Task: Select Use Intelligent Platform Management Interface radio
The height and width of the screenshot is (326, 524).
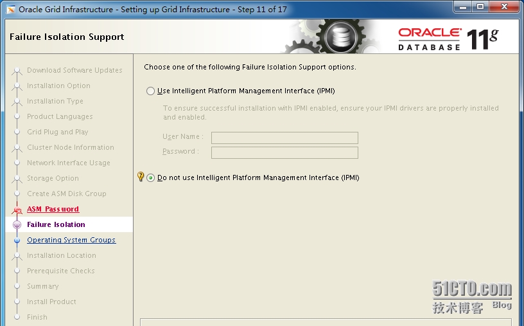Action: point(150,91)
